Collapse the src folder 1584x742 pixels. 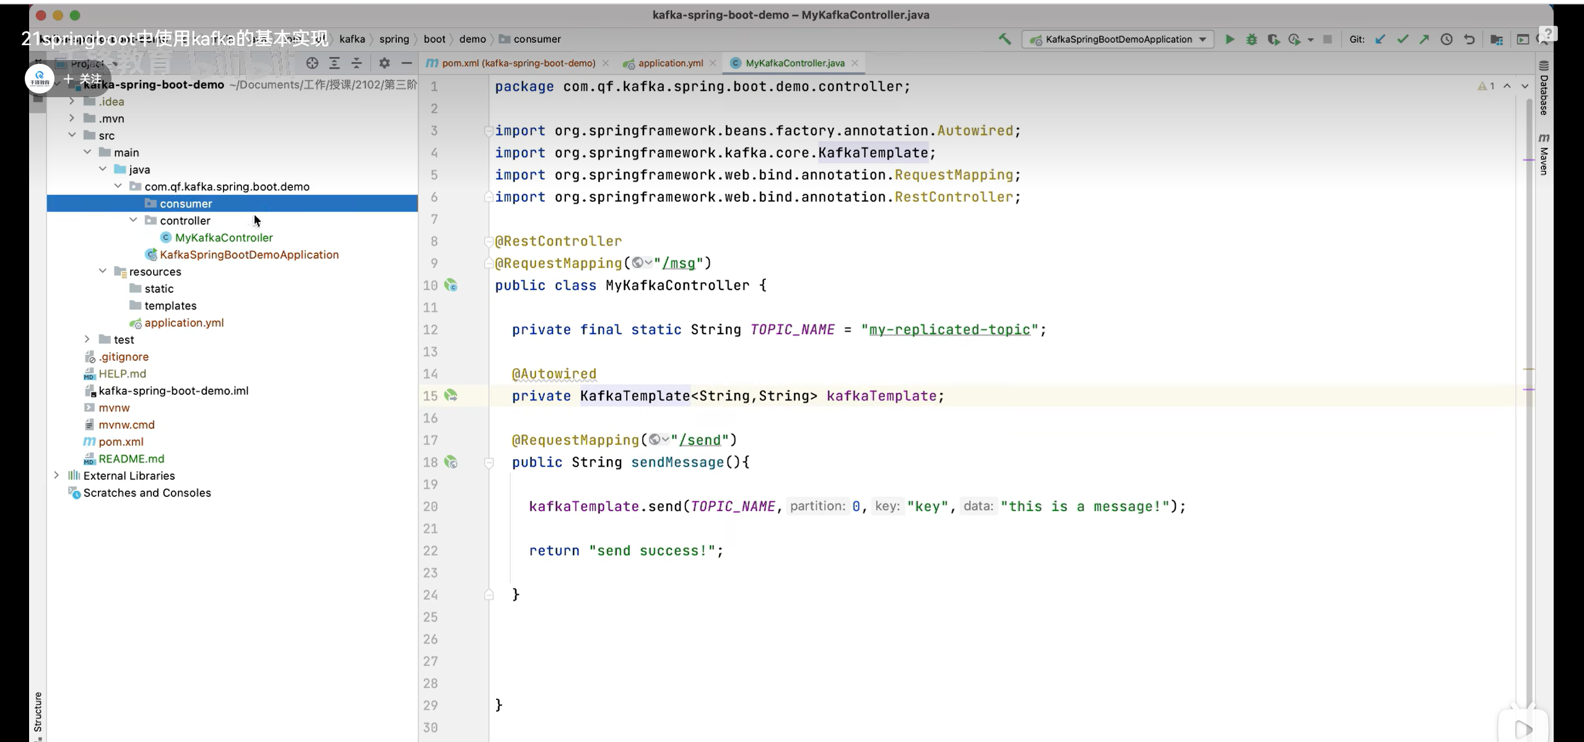(72, 135)
